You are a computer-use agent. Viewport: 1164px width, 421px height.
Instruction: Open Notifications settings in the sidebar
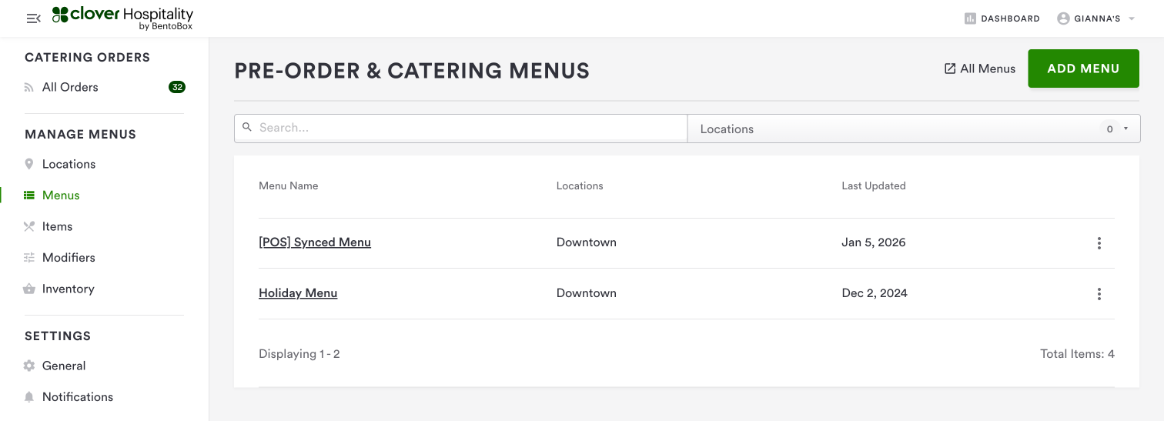(77, 397)
